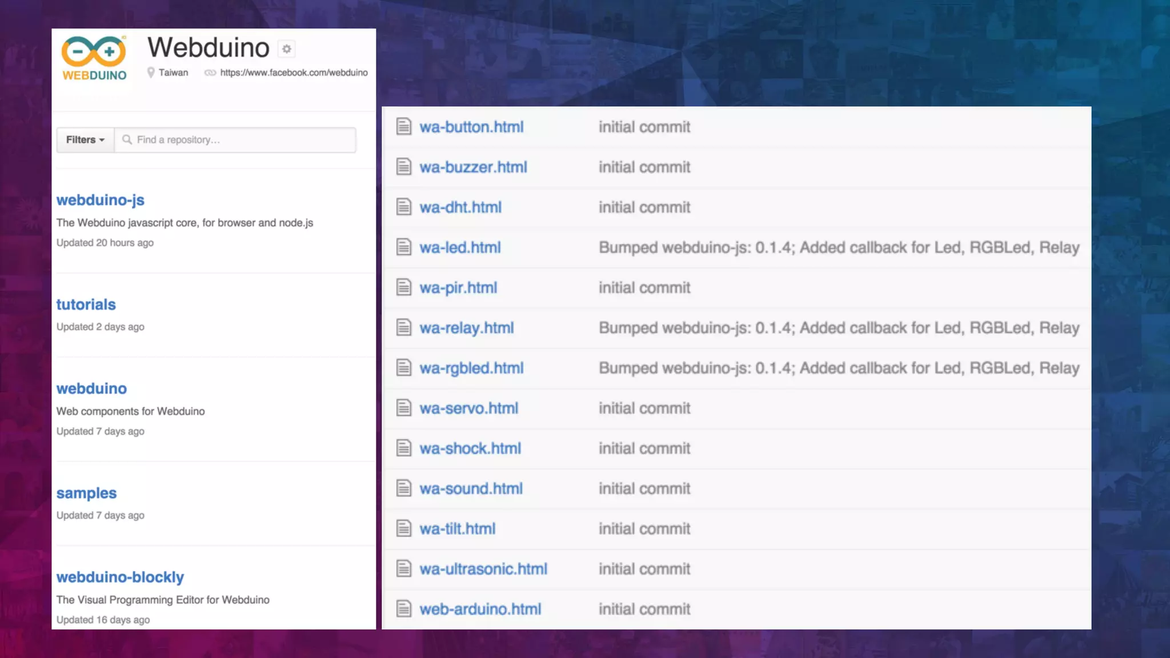This screenshot has height=658, width=1170.
Task: Open the wa-led.html file
Action: [x=460, y=247]
